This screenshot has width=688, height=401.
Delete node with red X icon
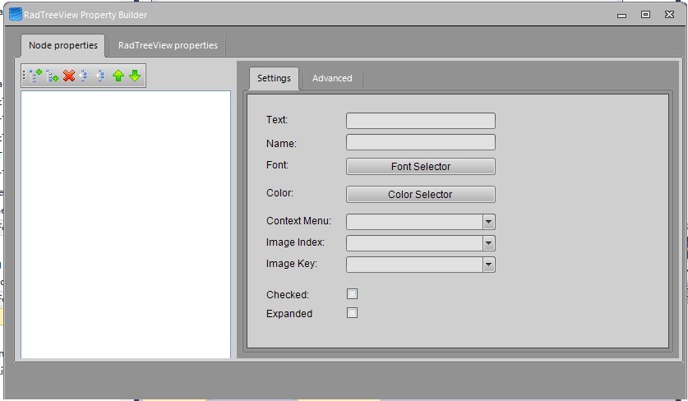(69, 76)
